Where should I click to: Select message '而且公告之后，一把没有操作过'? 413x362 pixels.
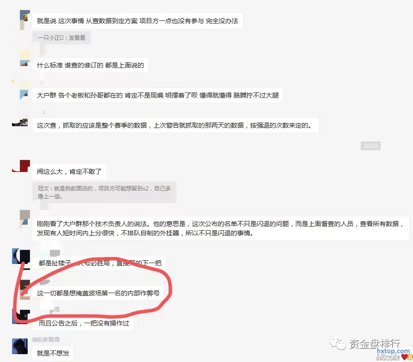[x=83, y=323]
